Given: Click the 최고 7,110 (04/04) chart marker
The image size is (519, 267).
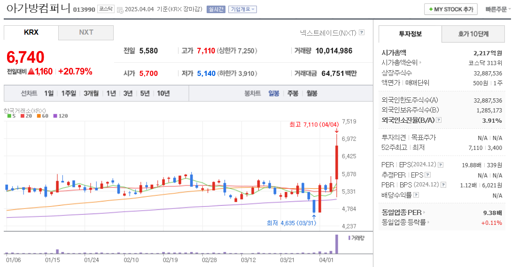Looking at the screenshot, I should (x=314, y=125).
